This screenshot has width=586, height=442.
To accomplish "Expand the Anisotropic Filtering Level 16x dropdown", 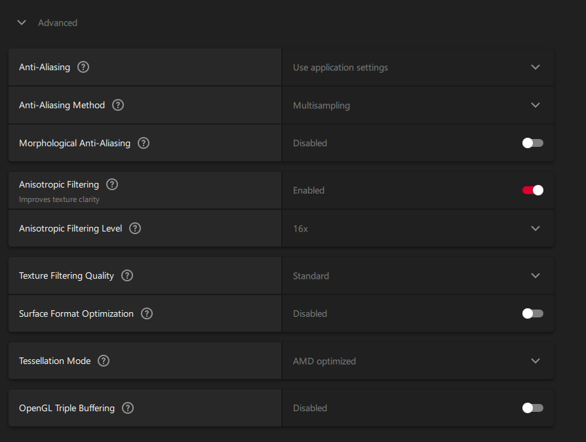I will coord(418,228).
